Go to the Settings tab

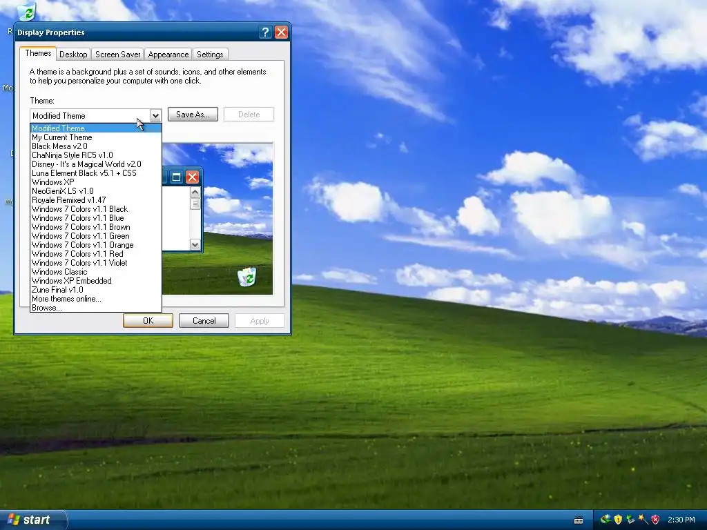[210, 55]
